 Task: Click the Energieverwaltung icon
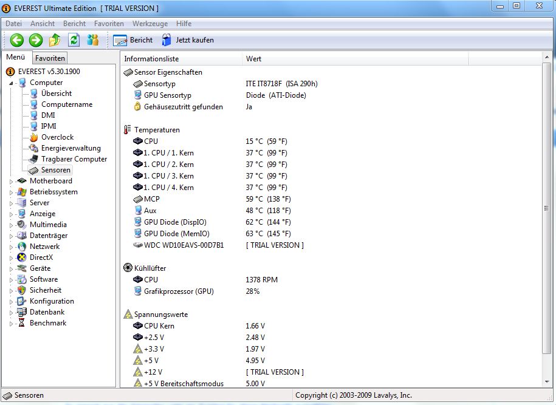pos(33,148)
